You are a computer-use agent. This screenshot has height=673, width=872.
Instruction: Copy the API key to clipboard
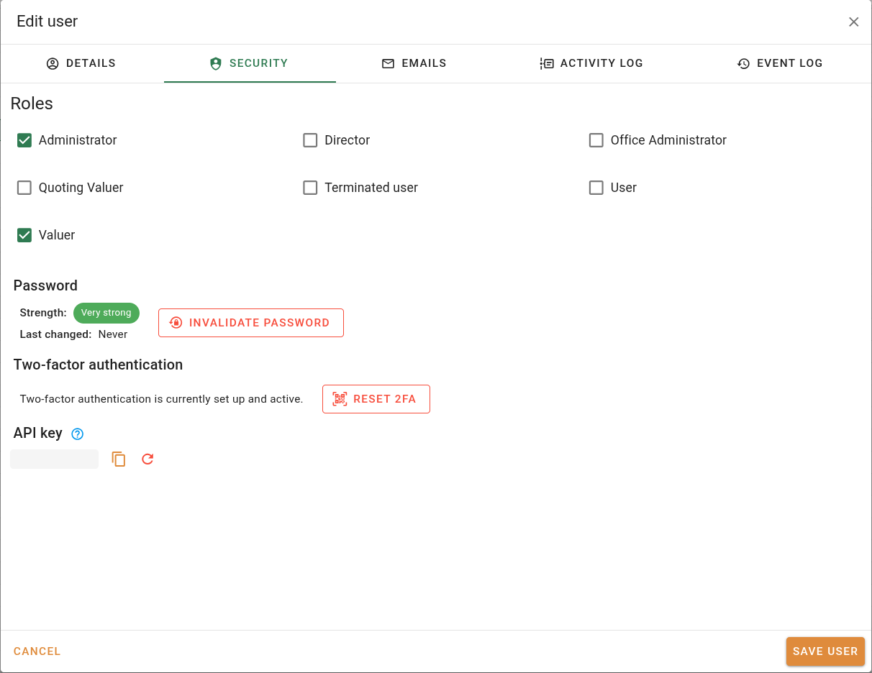(119, 459)
